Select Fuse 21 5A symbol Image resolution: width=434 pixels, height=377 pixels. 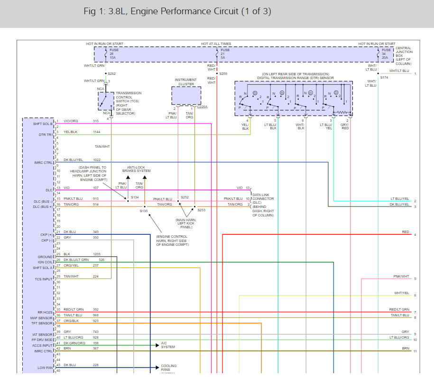(224, 54)
